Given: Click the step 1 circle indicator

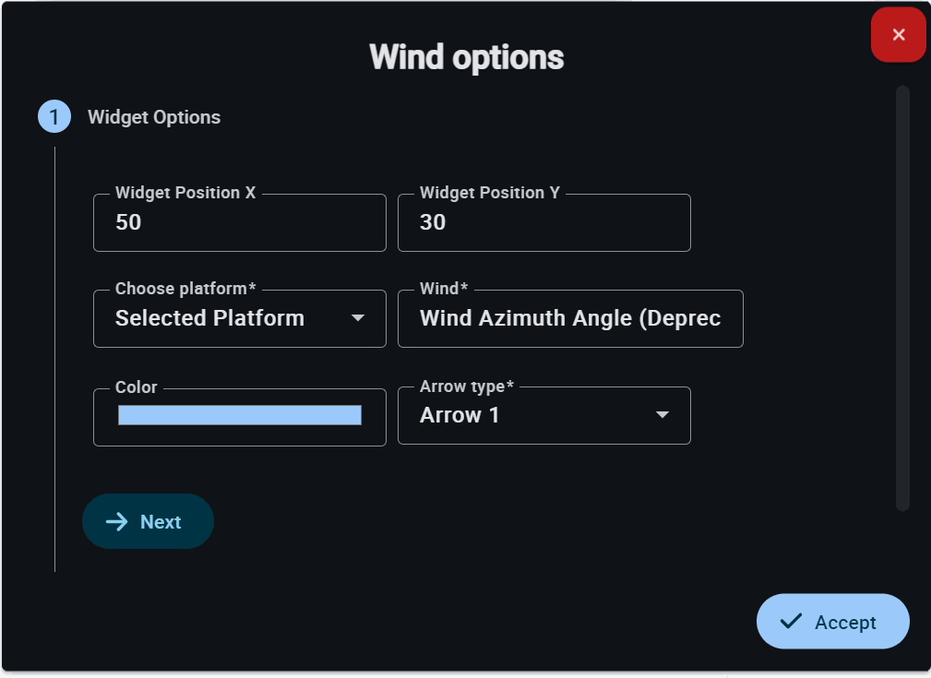Looking at the screenshot, I should (x=54, y=117).
